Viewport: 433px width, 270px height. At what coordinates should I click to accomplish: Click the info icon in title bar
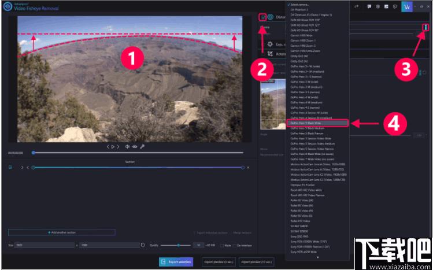point(395,7)
